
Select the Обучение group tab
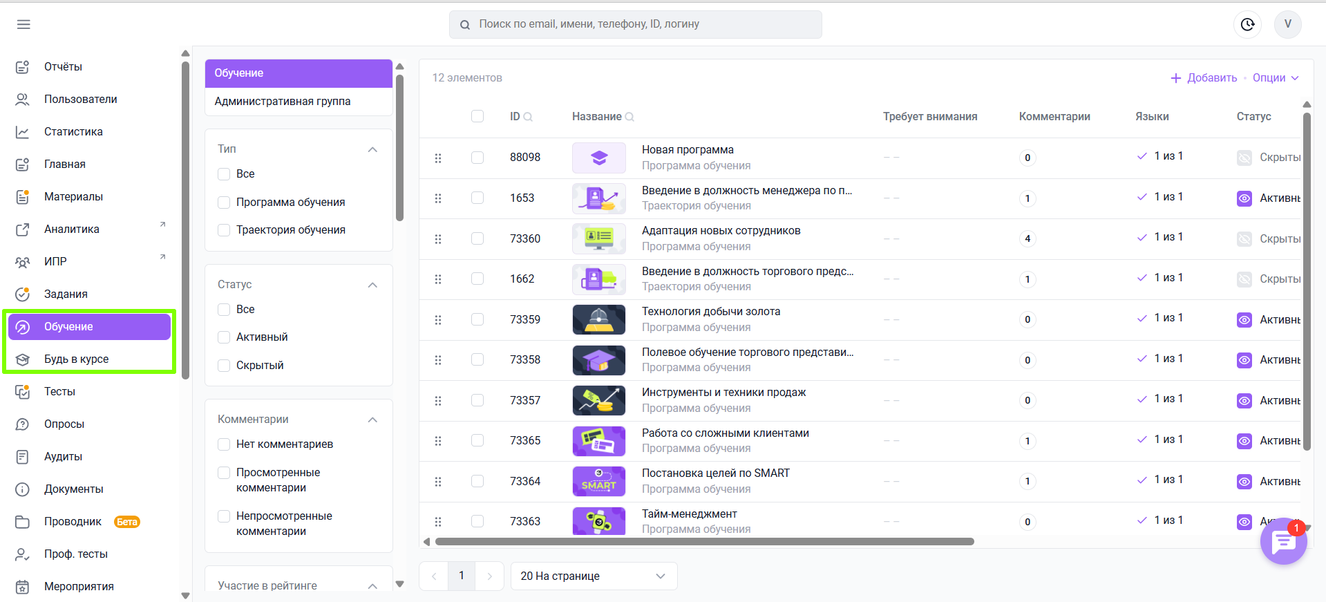point(299,73)
